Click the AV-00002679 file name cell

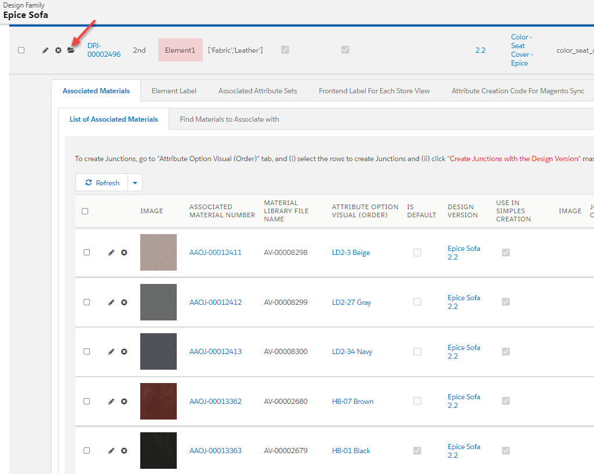(x=286, y=450)
